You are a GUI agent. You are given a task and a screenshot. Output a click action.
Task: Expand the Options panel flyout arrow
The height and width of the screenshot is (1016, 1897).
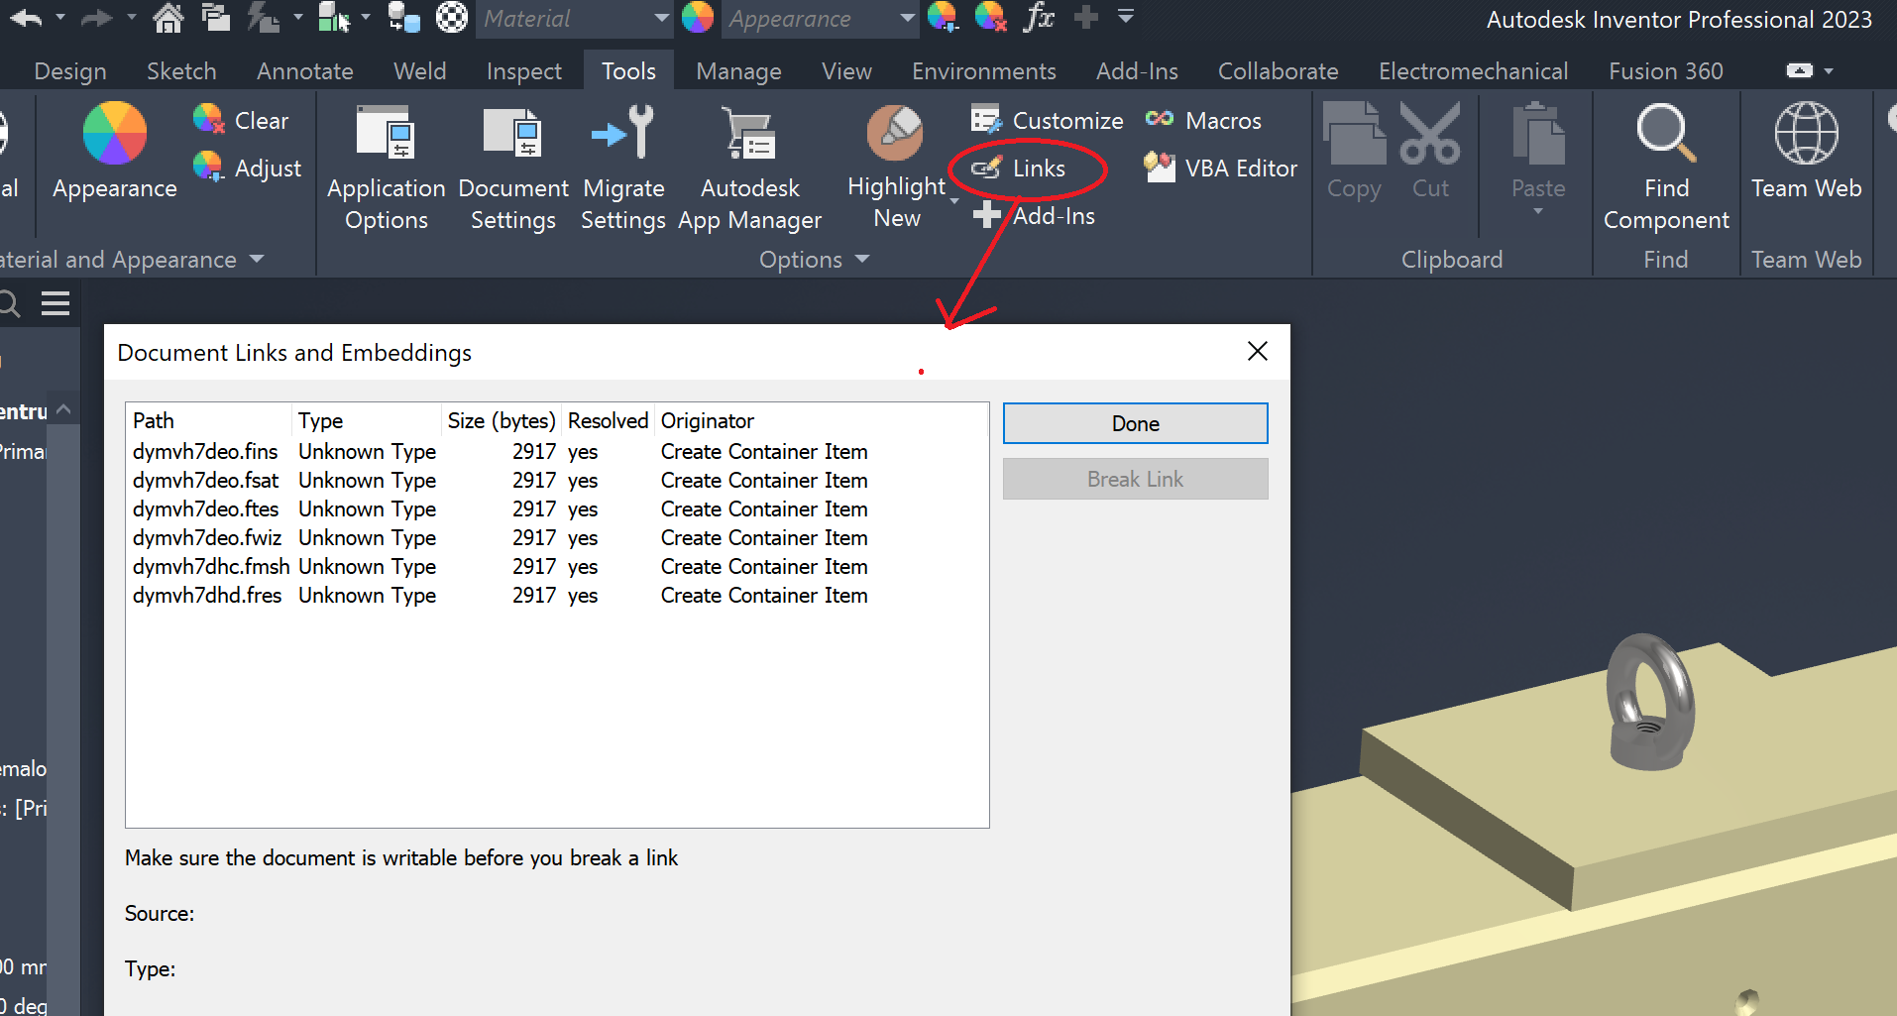click(861, 259)
